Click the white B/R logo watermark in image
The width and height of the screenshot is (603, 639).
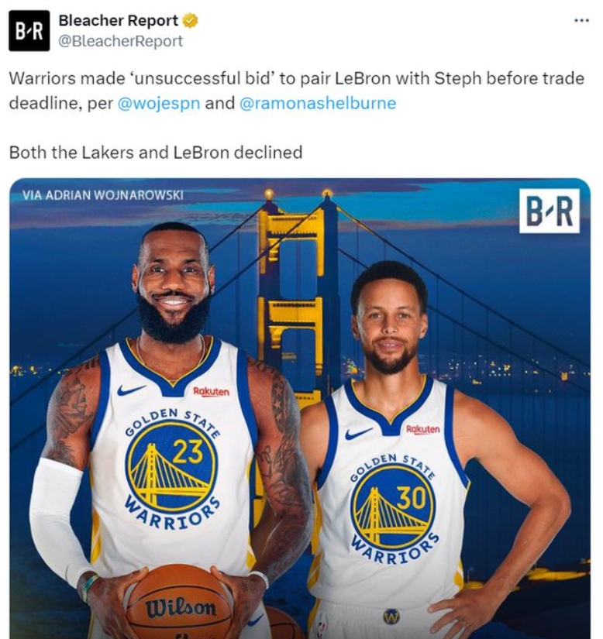[550, 211]
